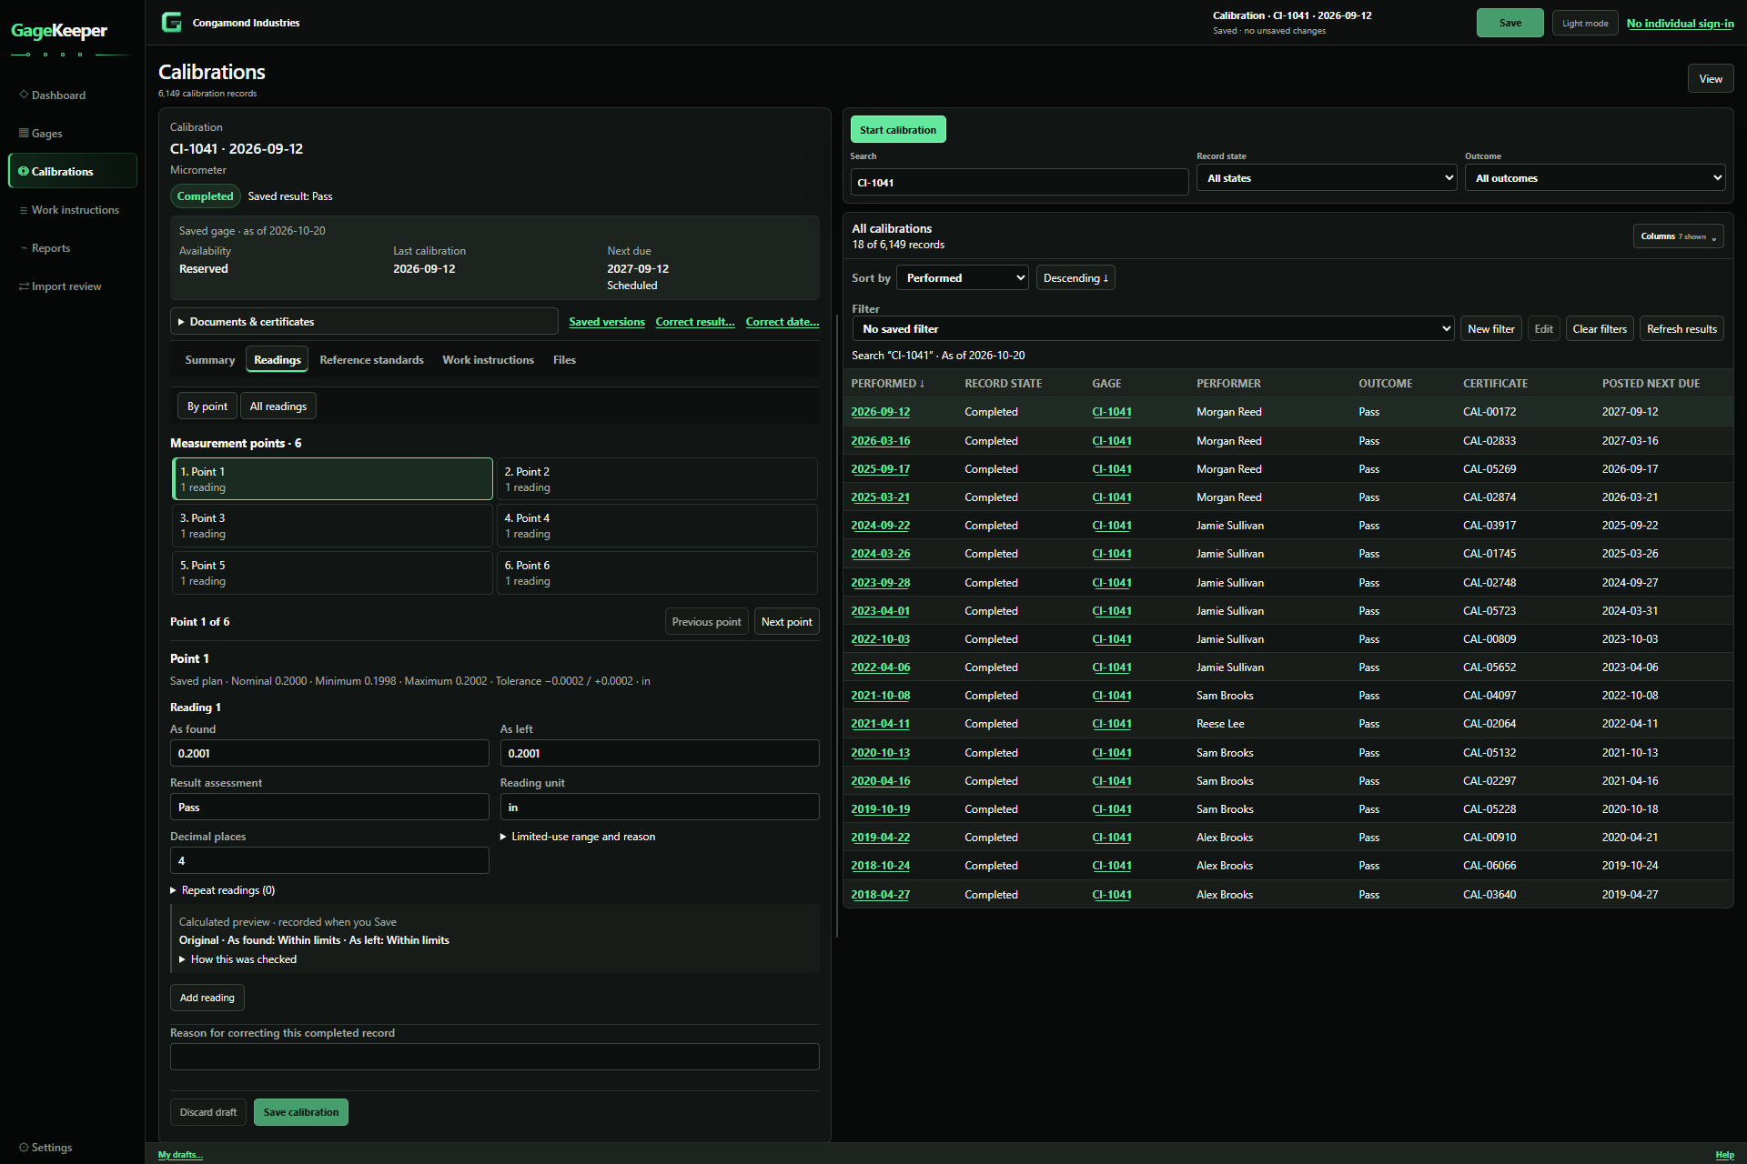Go to Gages in the sidebar
Image resolution: width=1747 pixels, height=1164 pixels.
[73, 133]
